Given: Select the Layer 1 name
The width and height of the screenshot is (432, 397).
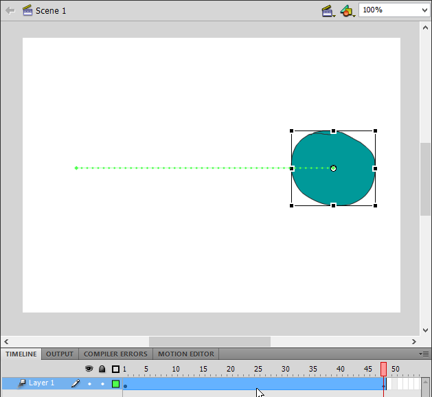Looking at the screenshot, I should click(41, 383).
